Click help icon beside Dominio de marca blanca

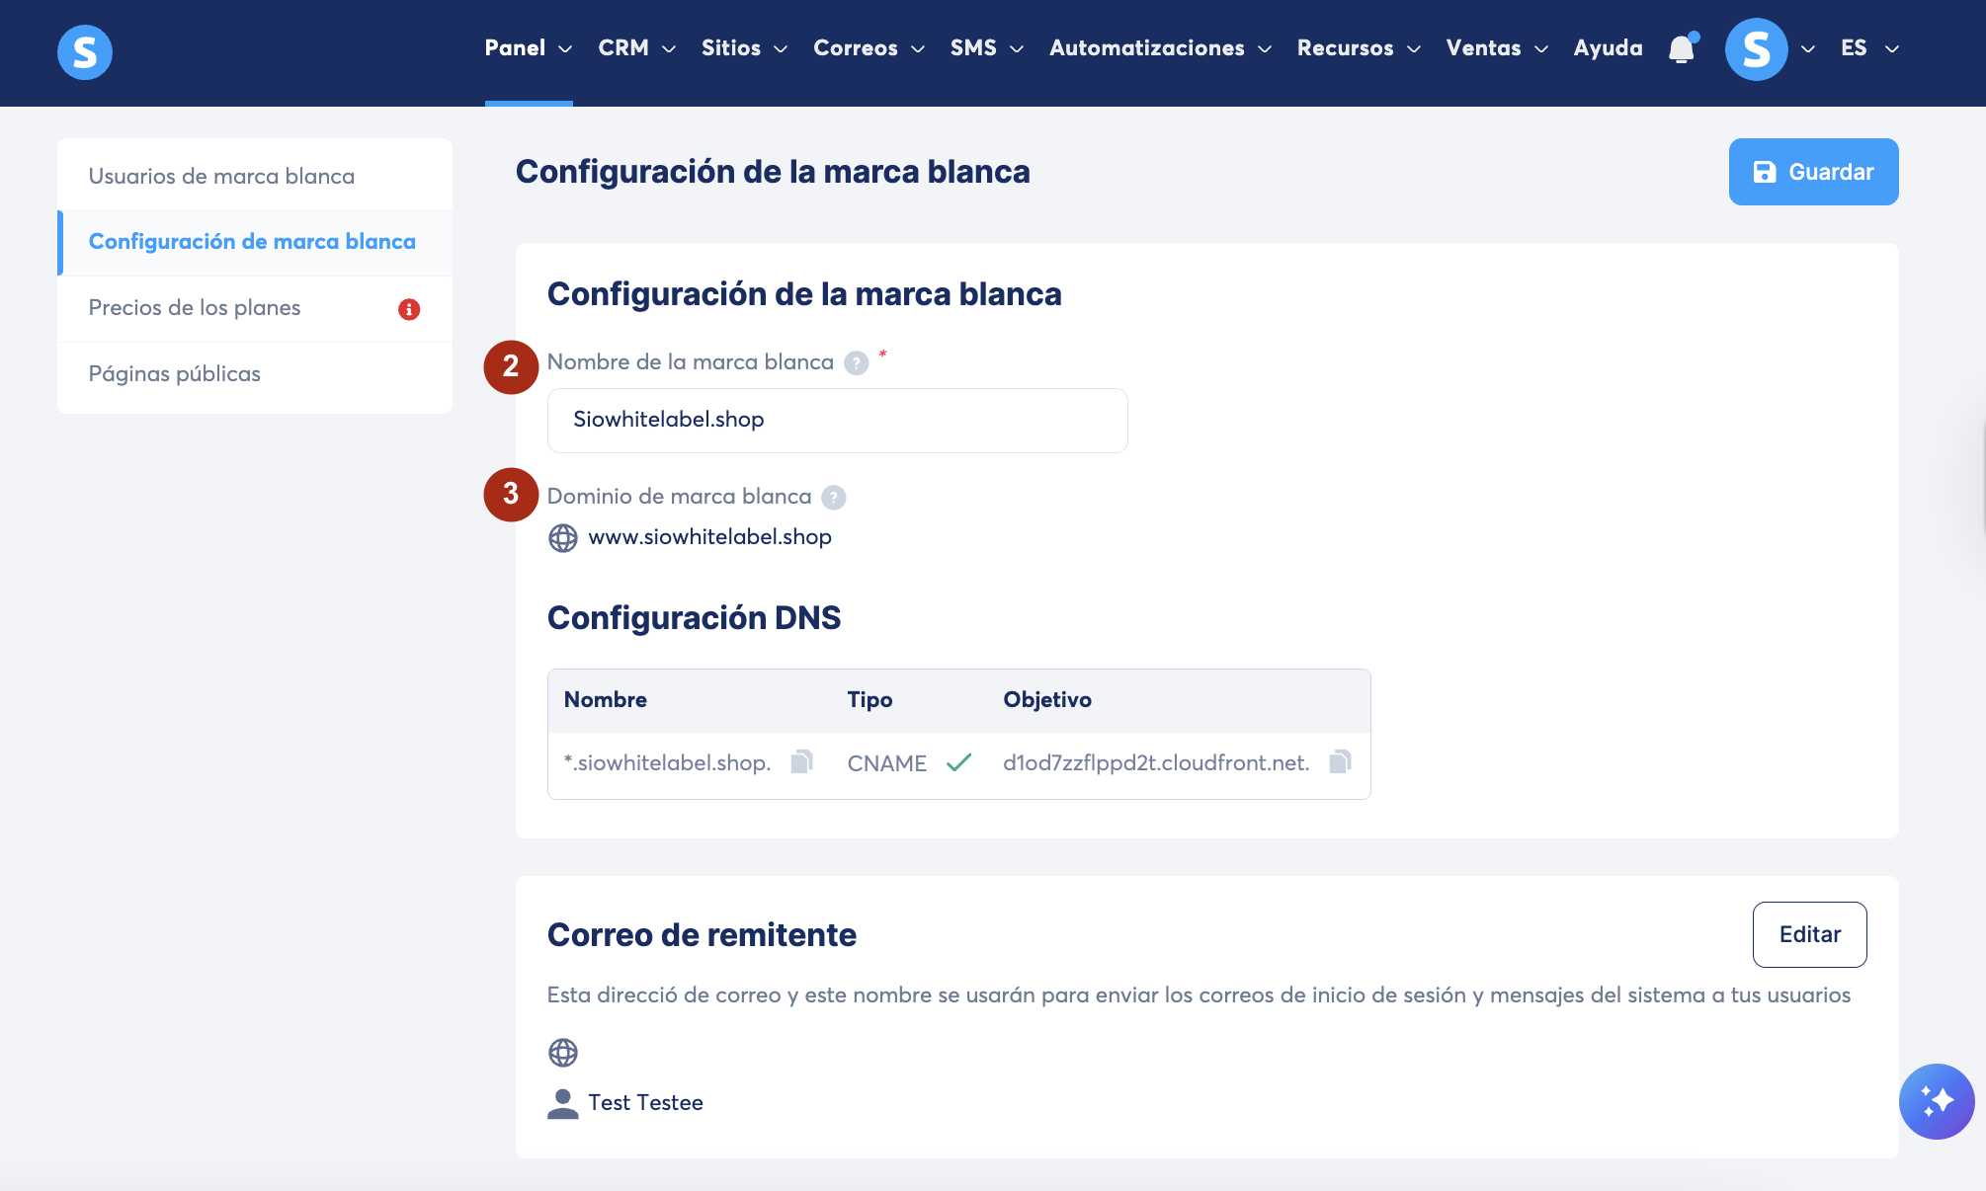click(834, 498)
